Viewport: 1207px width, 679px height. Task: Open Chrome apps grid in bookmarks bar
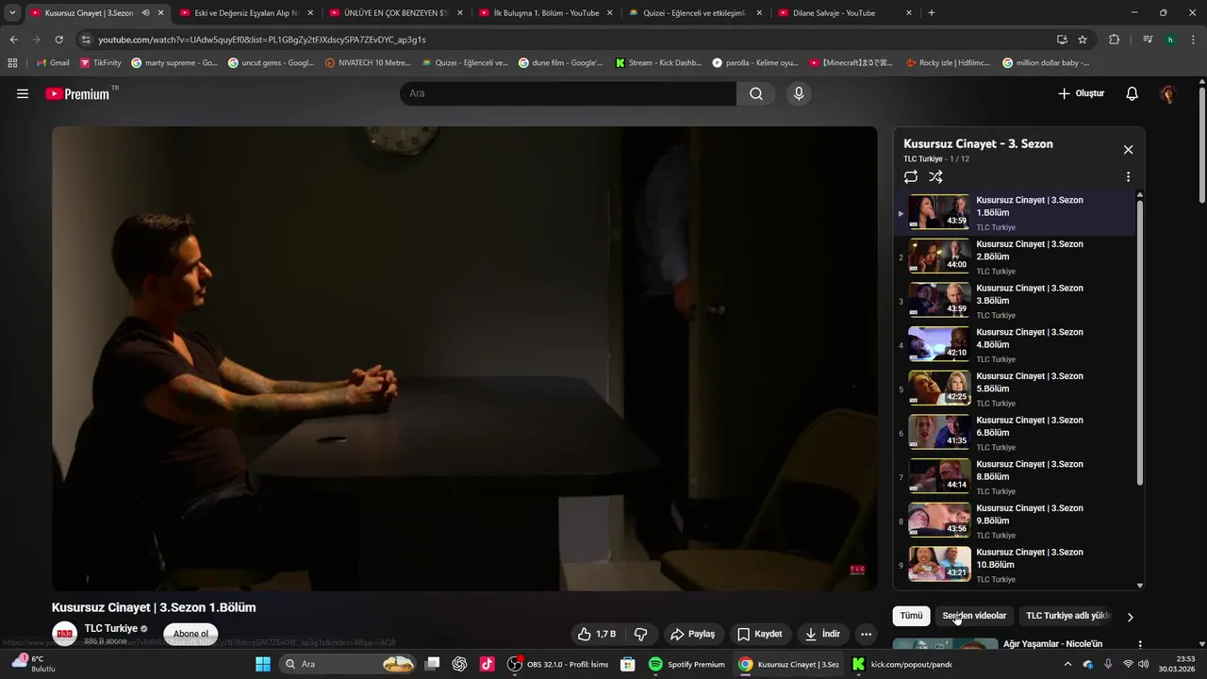pyautogui.click(x=12, y=62)
